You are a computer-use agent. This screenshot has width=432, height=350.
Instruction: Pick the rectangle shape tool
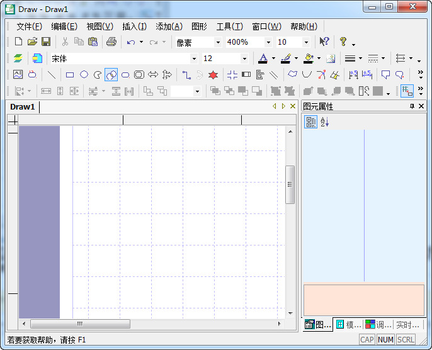tap(70, 75)
